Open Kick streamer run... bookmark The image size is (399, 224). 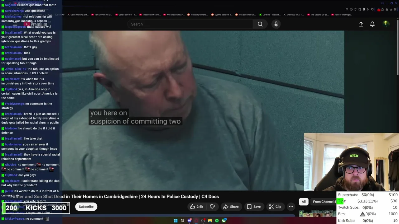click(x=245, y=15)
